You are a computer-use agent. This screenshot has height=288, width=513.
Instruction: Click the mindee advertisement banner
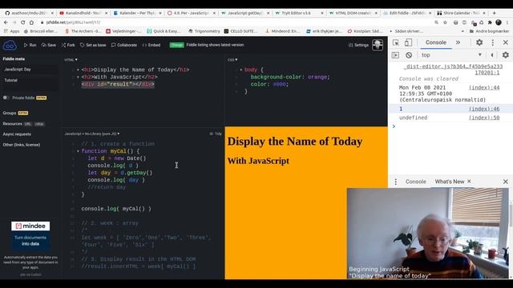pyautogui.click(x=30, y=235)
